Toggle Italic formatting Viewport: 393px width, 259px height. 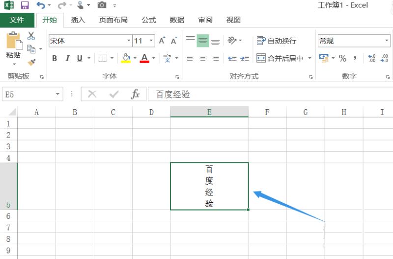pyautogui.click(x=67, y=58)
